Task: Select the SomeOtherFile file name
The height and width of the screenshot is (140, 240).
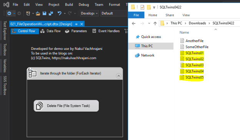Action: click(x=197, y=47)
